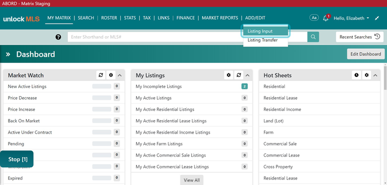Screen dimensions: 387x185
Task: Select Listing Input from the menu
Action: [265, 31]
